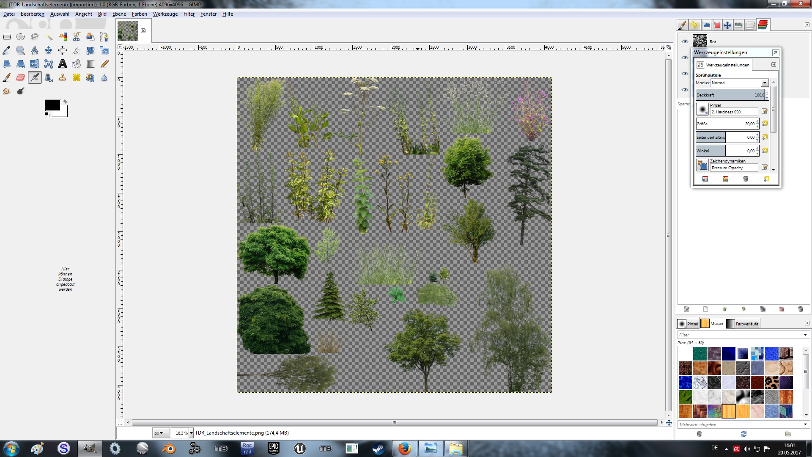Open the zoom percentage dropdown in status bar
Image resolution: width=812 pixels, height=457 pixels.
[x=191, y=433]
